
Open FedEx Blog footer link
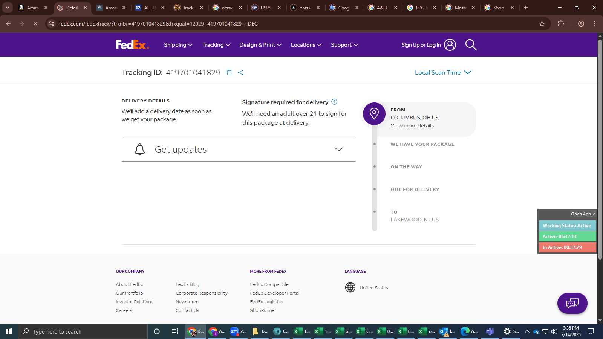[187, 284]
